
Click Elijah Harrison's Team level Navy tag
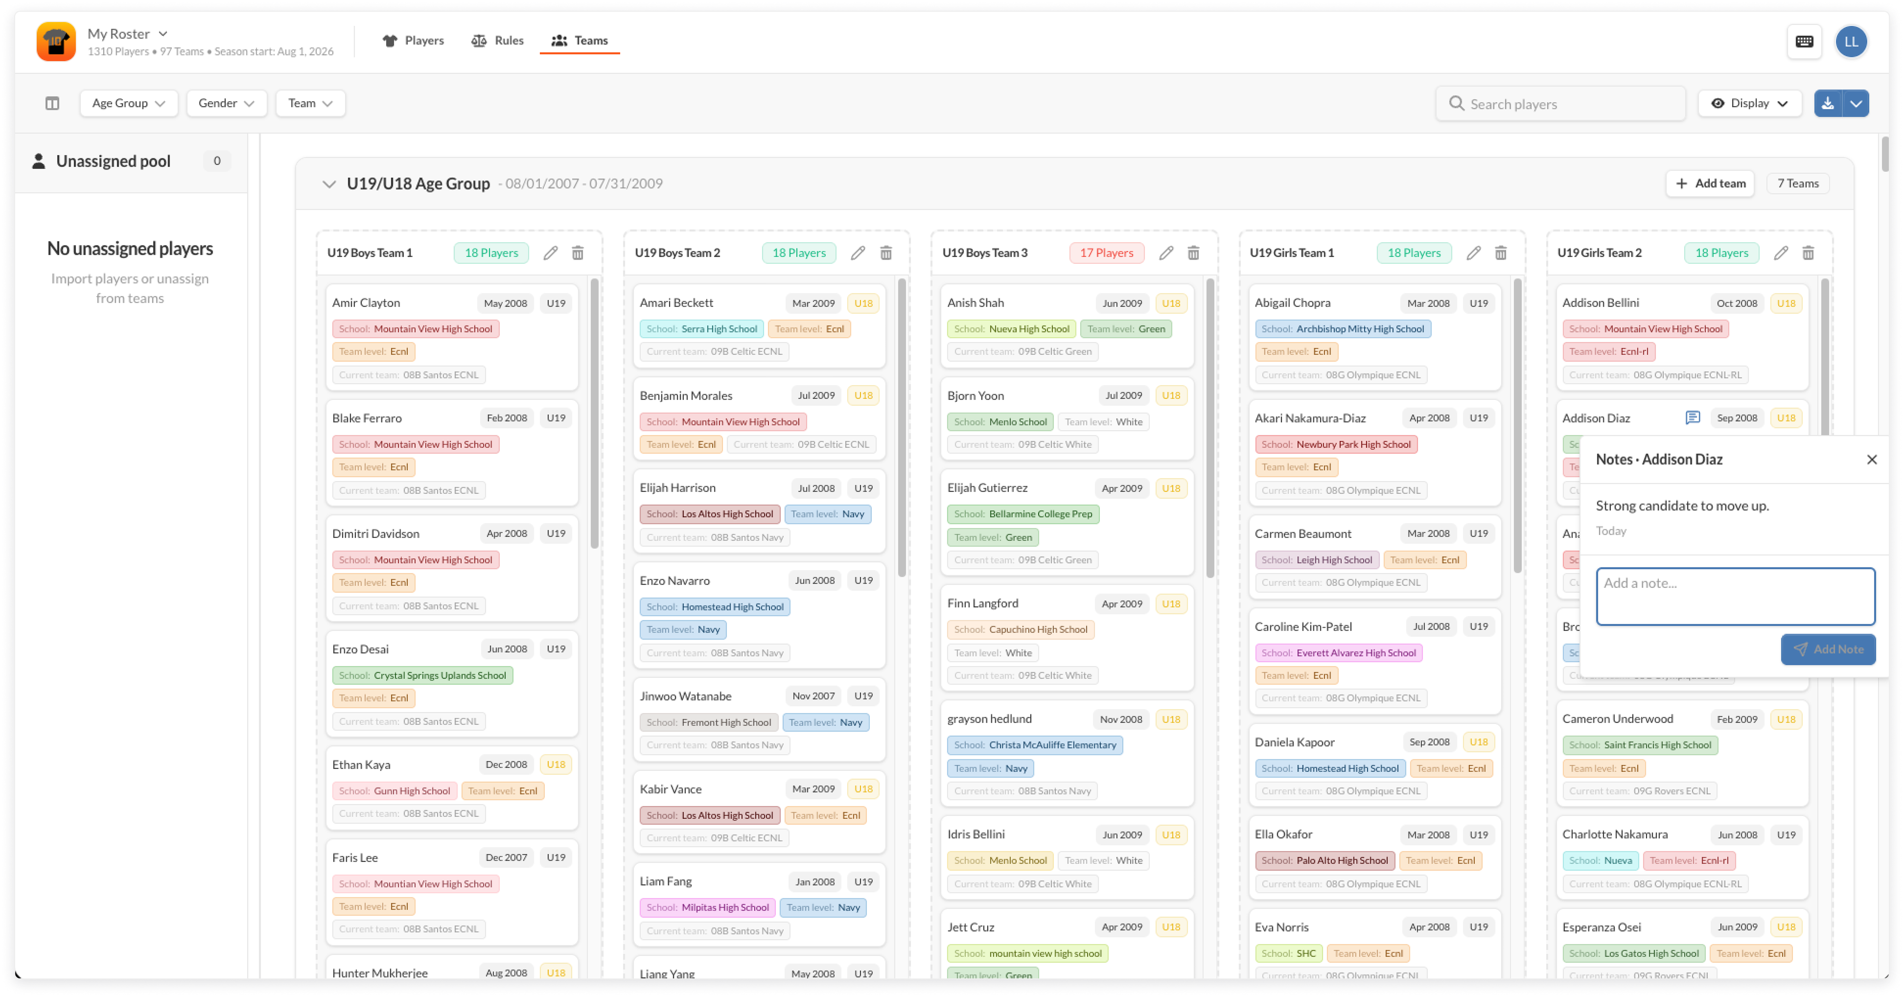[x=827, y=514]
